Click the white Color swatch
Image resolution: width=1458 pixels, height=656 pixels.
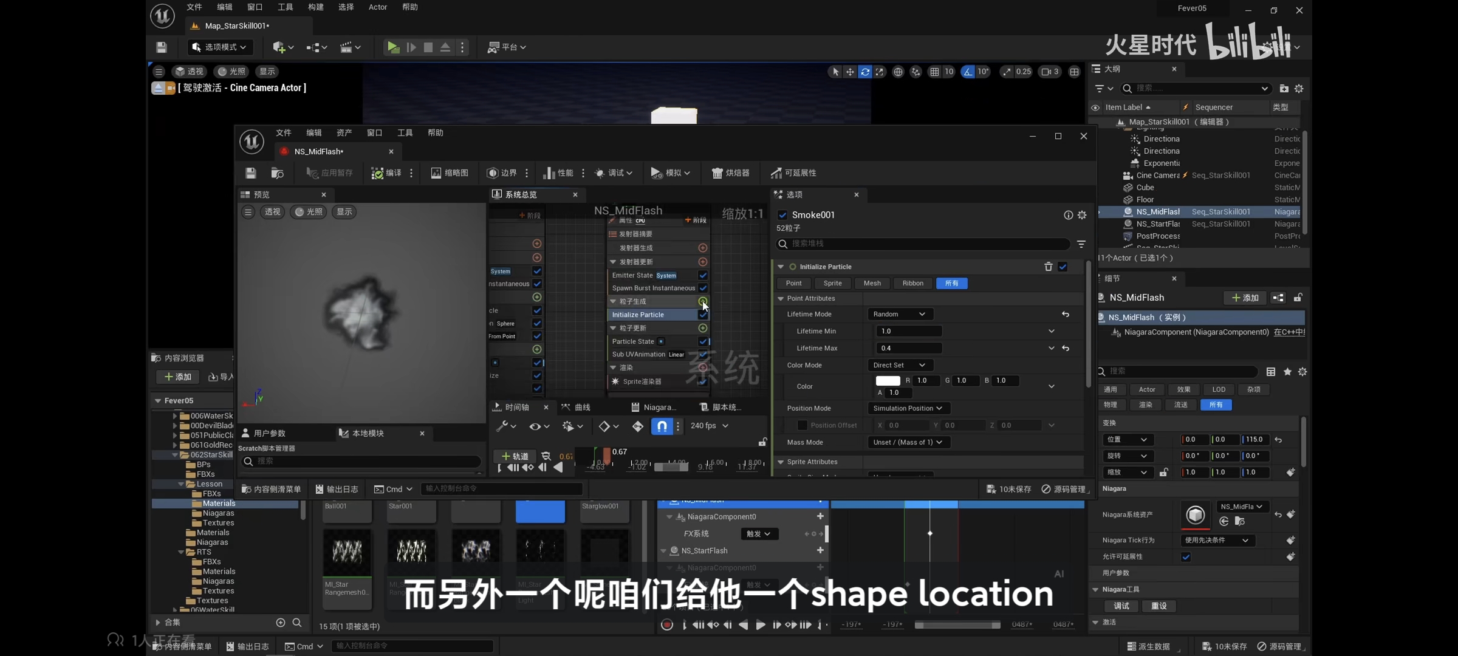click(888, 381)
